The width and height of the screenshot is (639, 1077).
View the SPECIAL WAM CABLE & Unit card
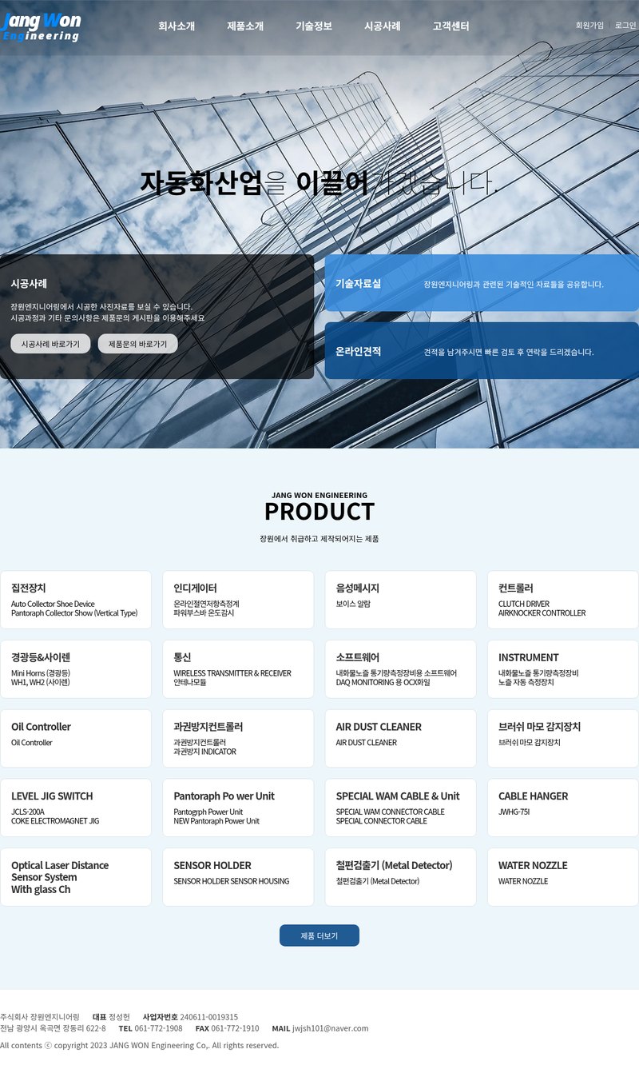pos(400,808)
